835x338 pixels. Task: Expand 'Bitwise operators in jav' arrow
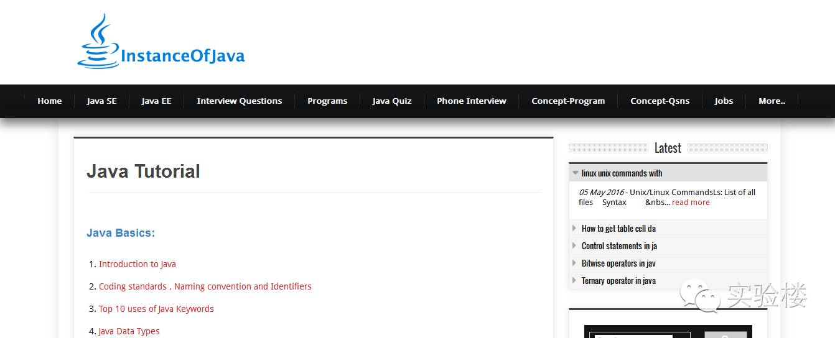[x=574, y=263]
